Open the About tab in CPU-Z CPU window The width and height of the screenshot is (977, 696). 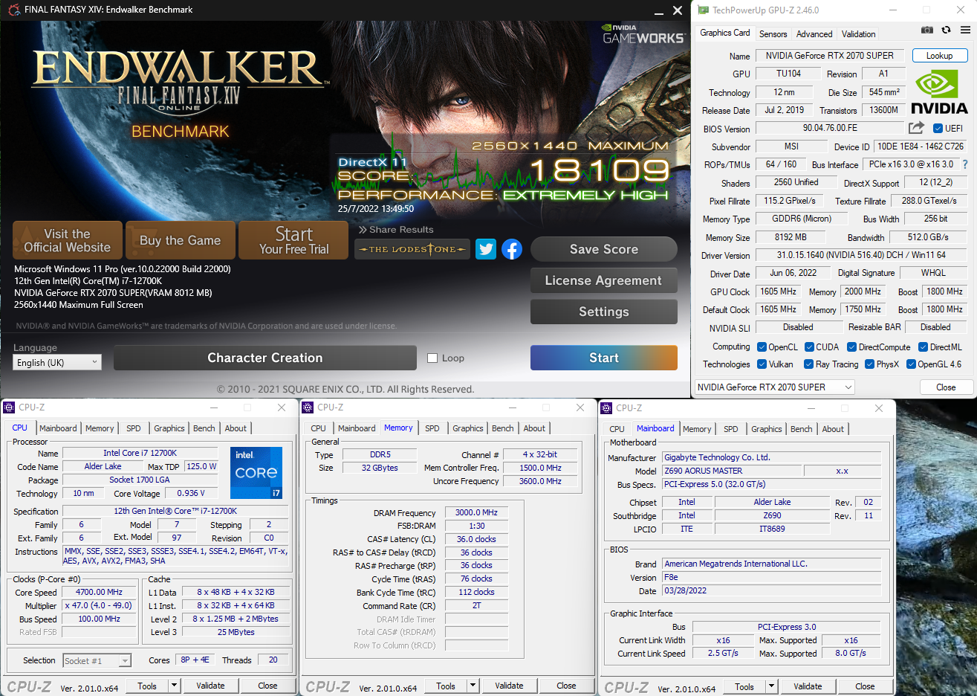[236, 428]
